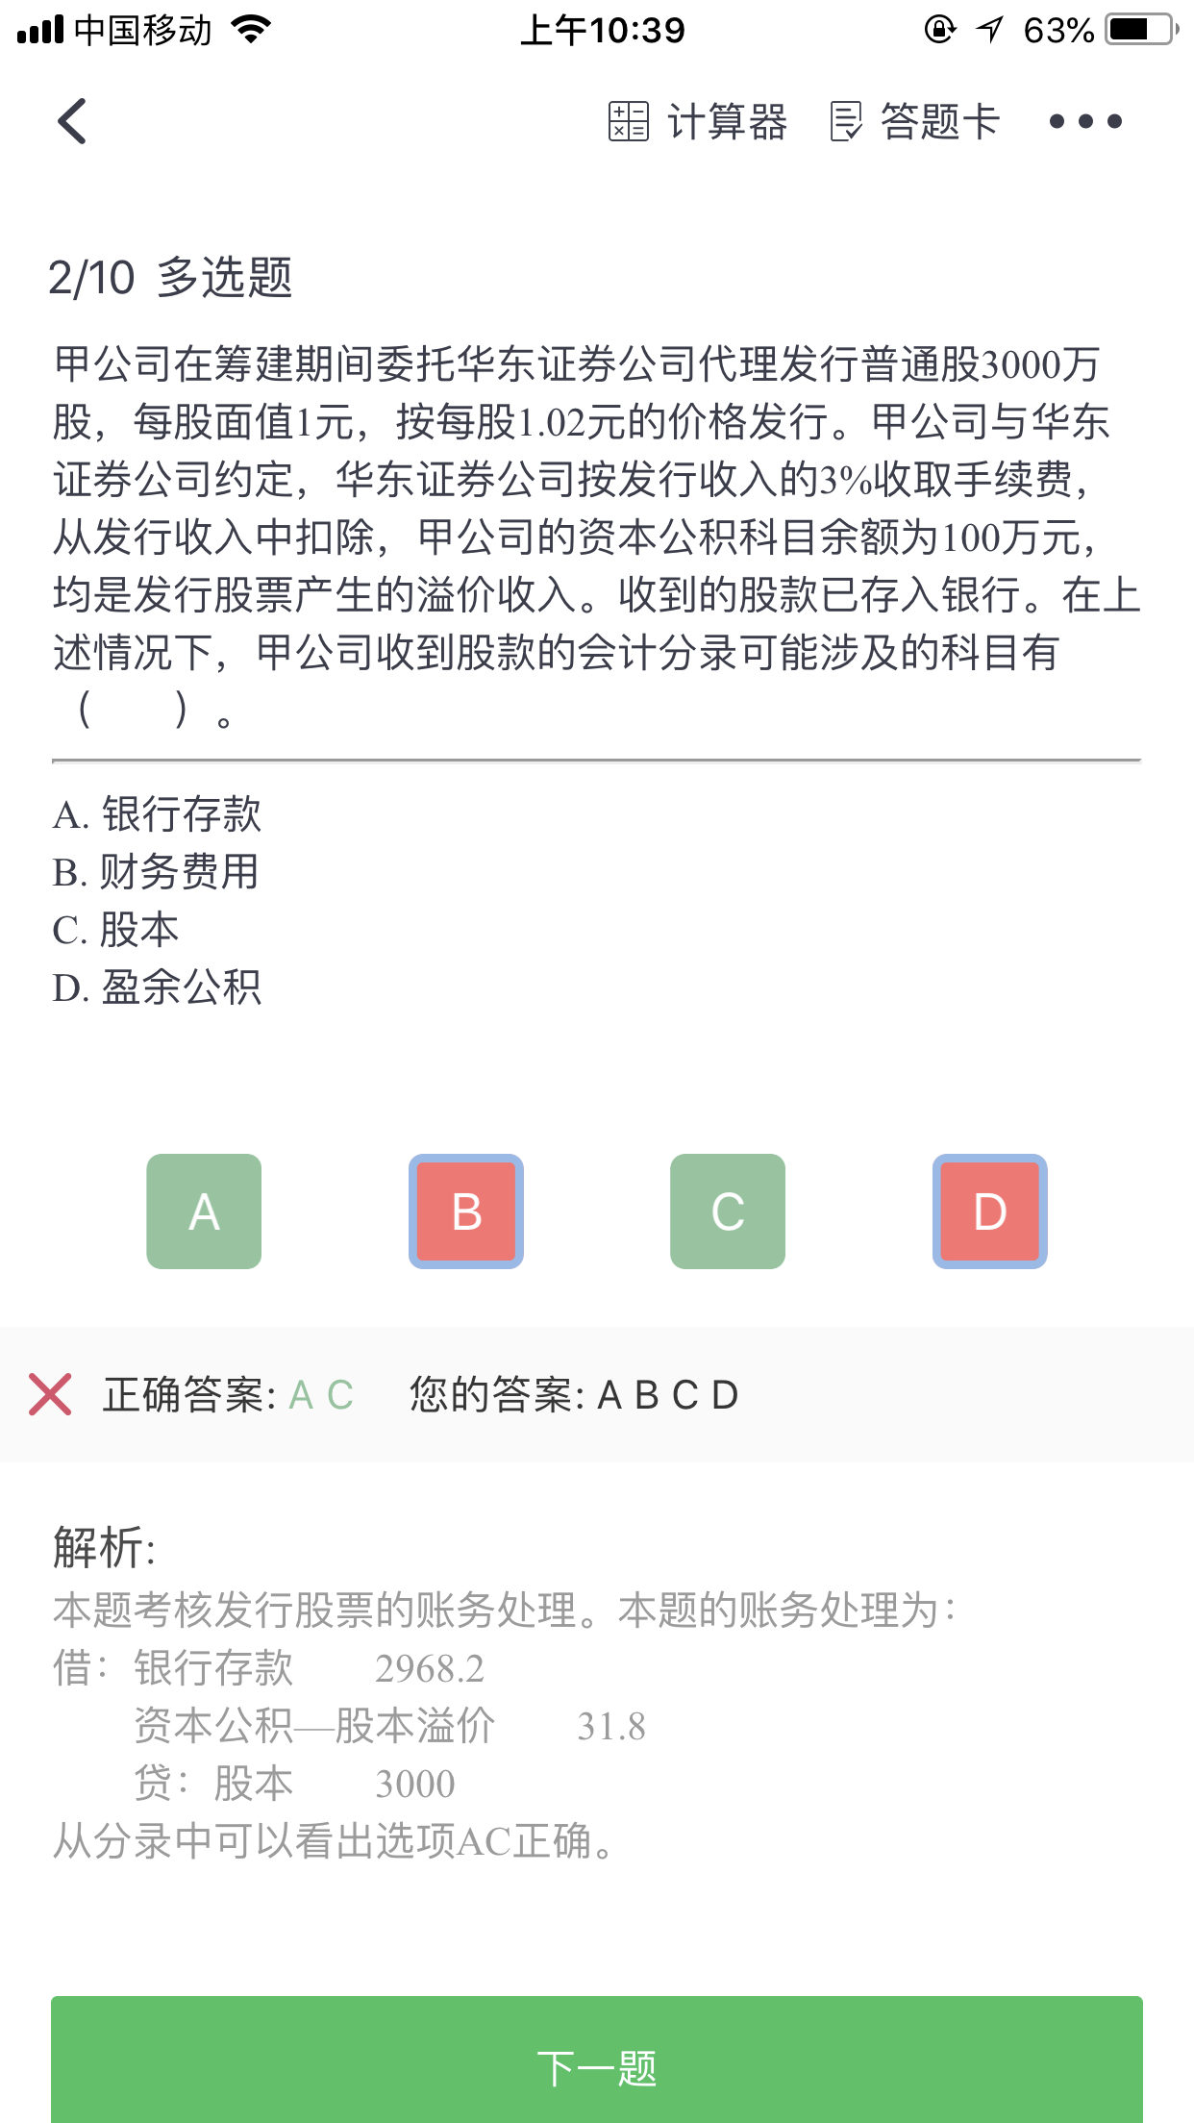Tap the Wi-Fi status icon

[252, 30]
